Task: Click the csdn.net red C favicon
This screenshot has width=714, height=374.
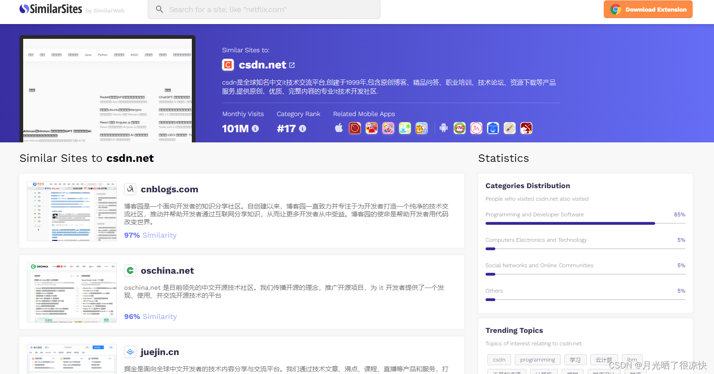Action: pos(228,65)
